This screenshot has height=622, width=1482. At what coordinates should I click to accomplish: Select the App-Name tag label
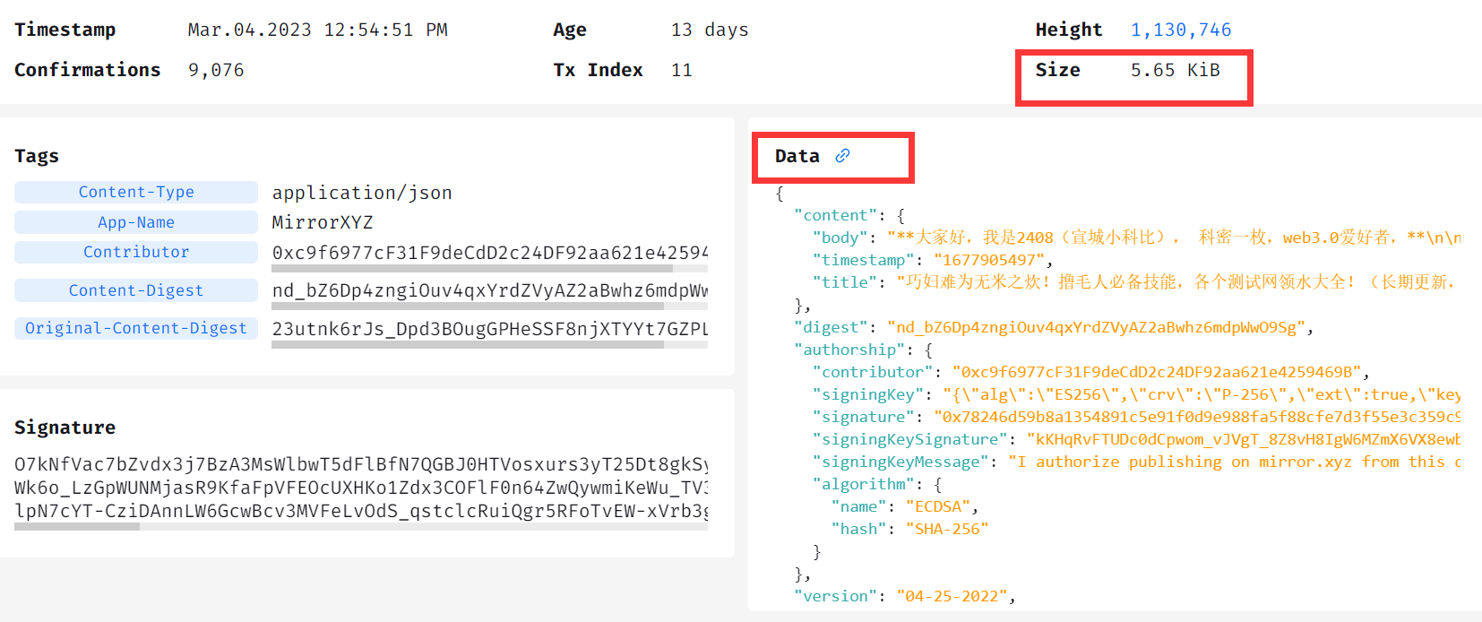pyautogui.click(x=136, y=222)
